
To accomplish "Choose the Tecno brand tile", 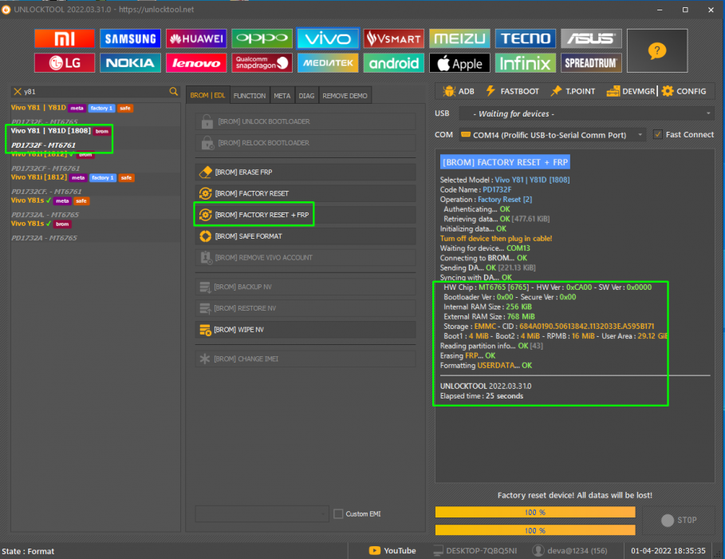I will click(526, 38).
